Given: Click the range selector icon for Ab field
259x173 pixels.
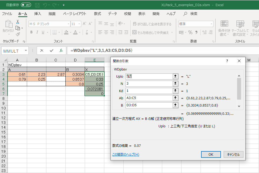Looking at the screenshot, I should click(176, 98).
